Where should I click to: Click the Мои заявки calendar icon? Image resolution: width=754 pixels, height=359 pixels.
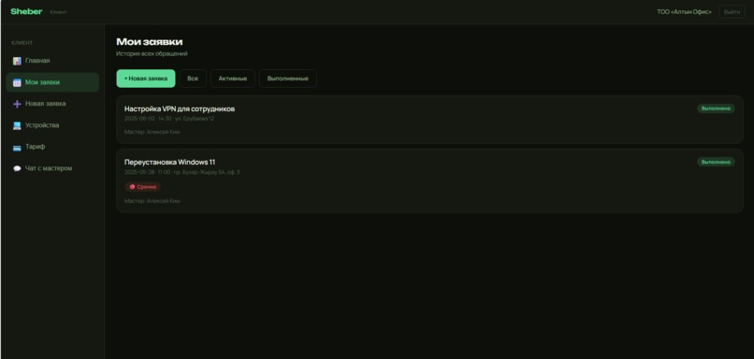17,82
